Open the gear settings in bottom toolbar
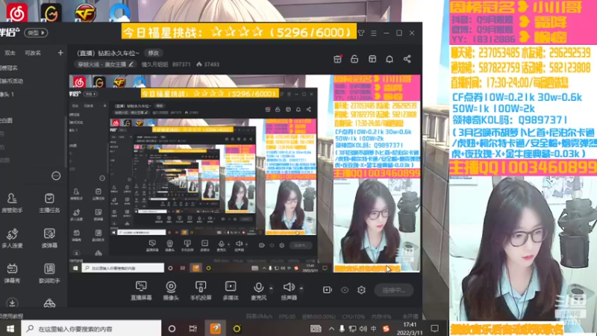Screen dimensions: 597x336 point(361,290)
